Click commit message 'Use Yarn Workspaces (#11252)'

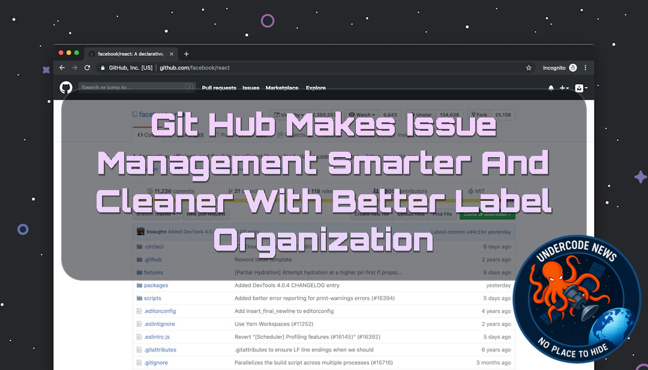pyautogui.click(x=274, y=324)
